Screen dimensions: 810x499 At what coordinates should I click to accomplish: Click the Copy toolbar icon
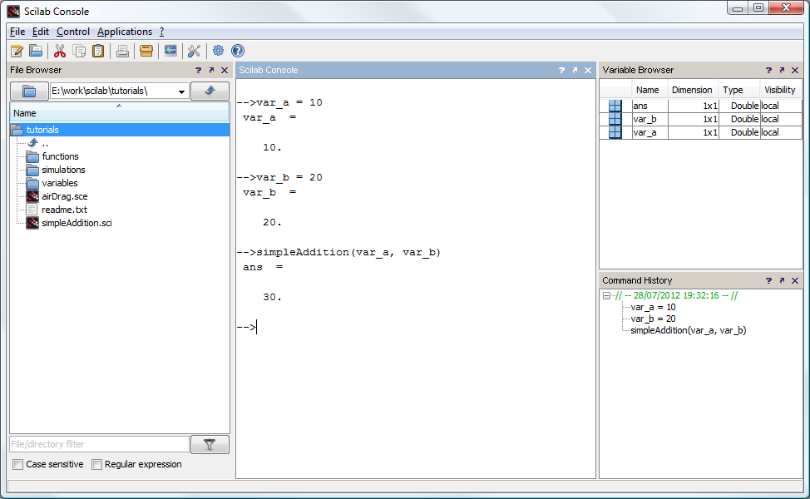79,51
